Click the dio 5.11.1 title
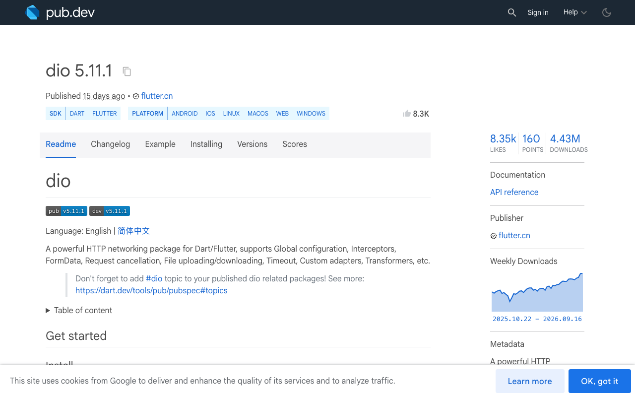This screenshot has width=635, height=397. (x=79, y=71)
